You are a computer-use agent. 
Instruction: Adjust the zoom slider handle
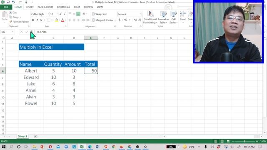pos(245,141)
